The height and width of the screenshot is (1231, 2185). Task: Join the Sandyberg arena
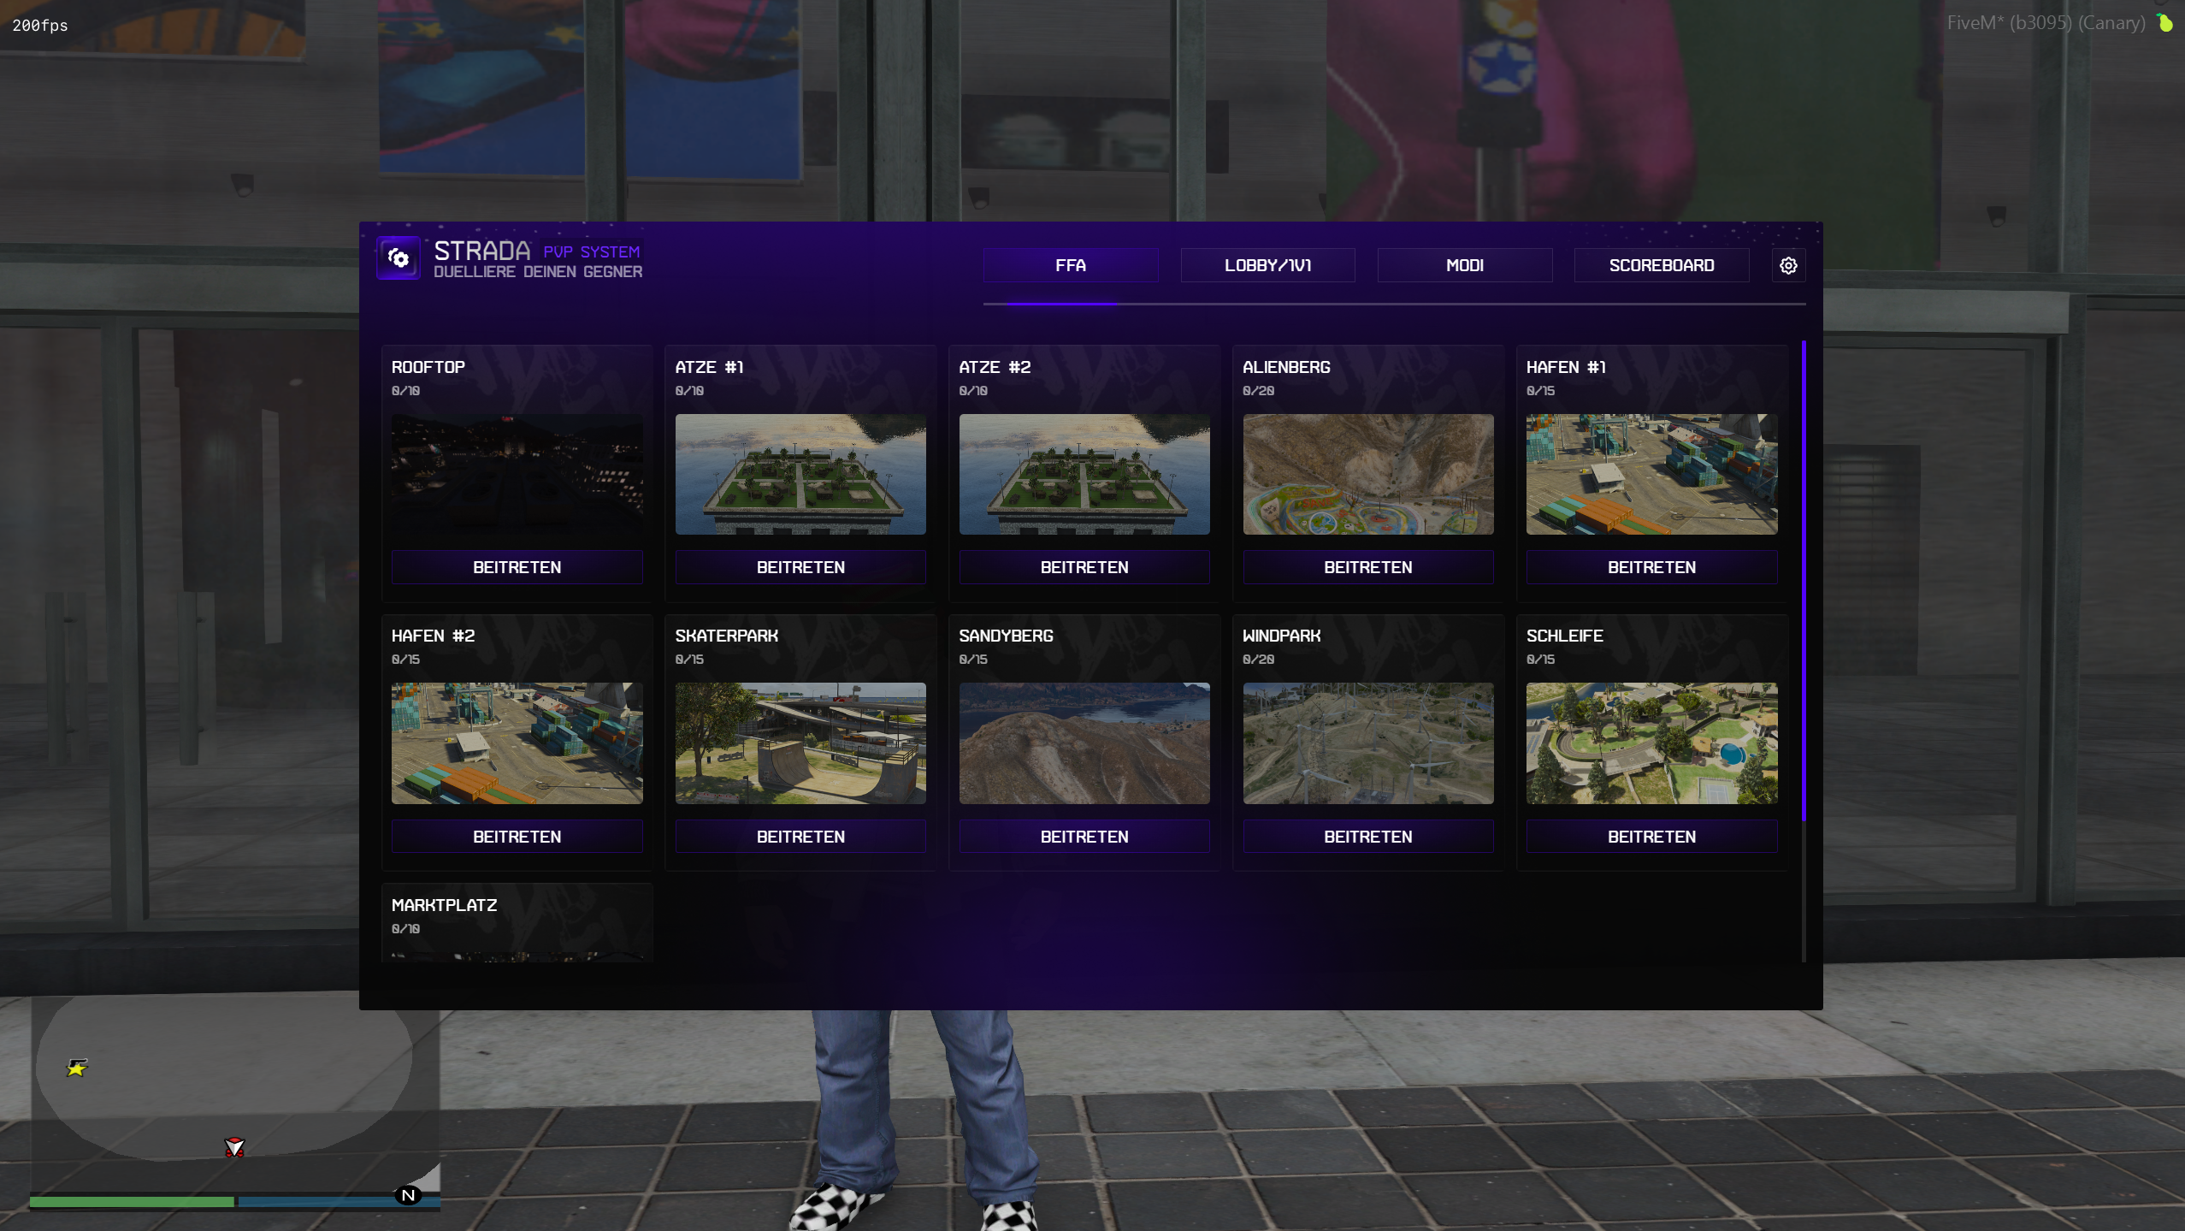click(x=1084, y=837)
